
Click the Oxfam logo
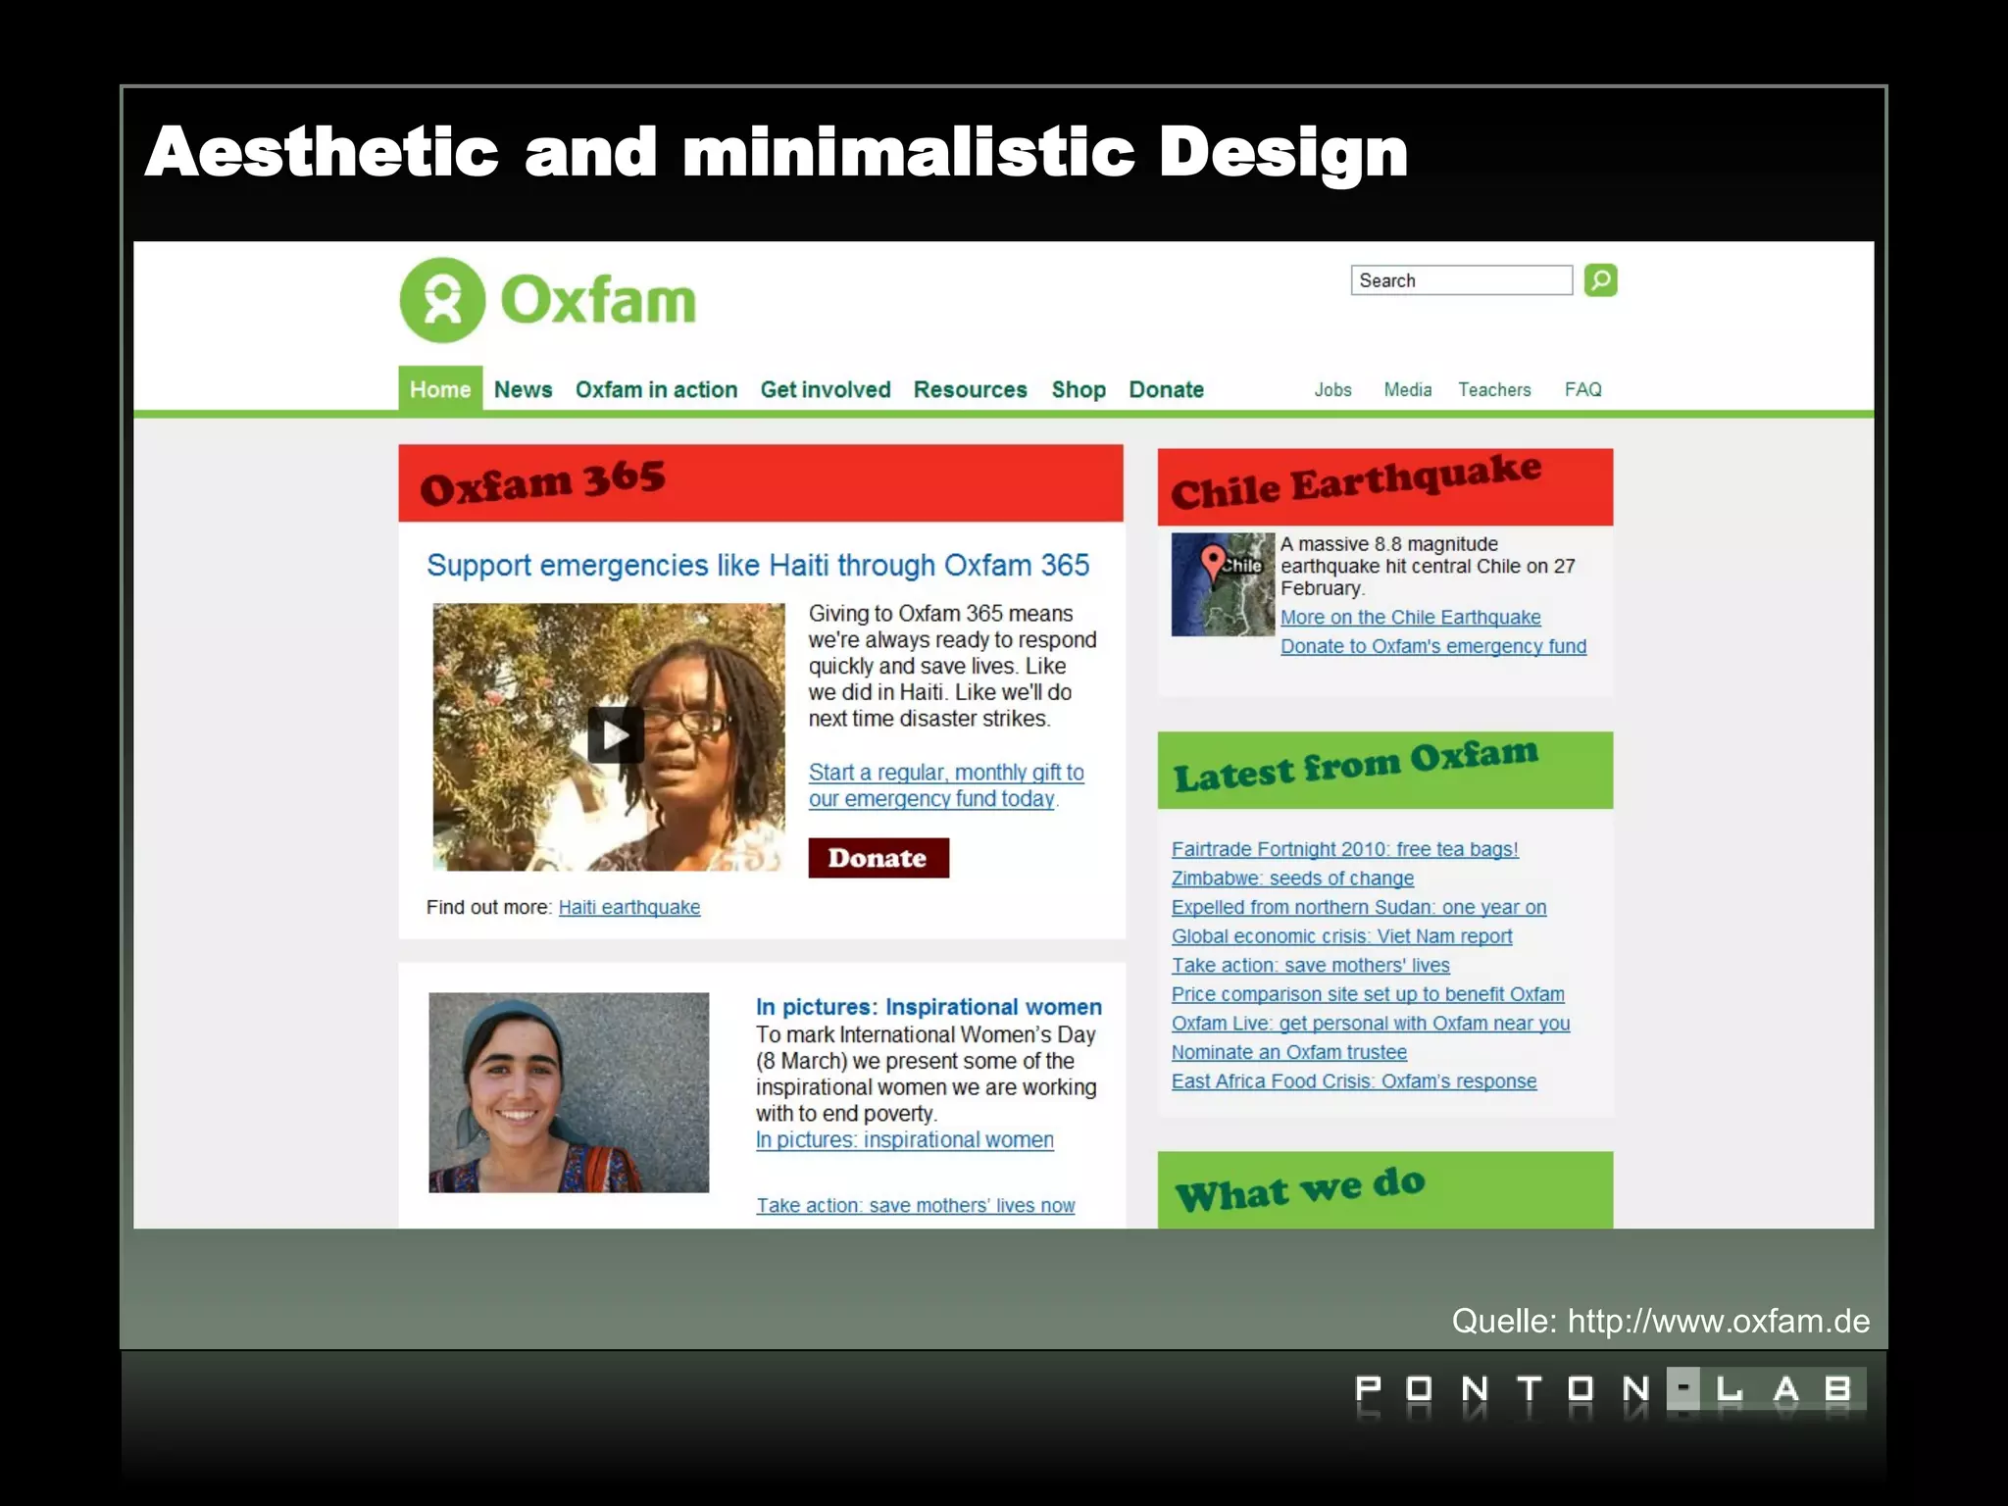pos(547,300)
